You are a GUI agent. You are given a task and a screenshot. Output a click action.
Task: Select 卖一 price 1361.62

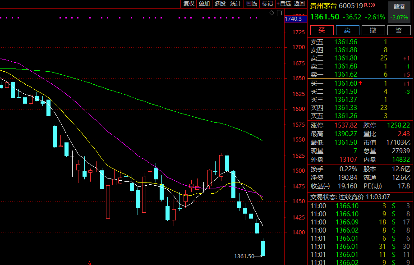[345, 74]
